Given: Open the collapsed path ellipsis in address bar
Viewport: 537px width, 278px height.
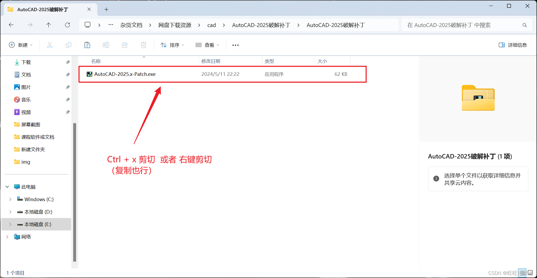Looking at the screenshot, I should tap(111, 25).
